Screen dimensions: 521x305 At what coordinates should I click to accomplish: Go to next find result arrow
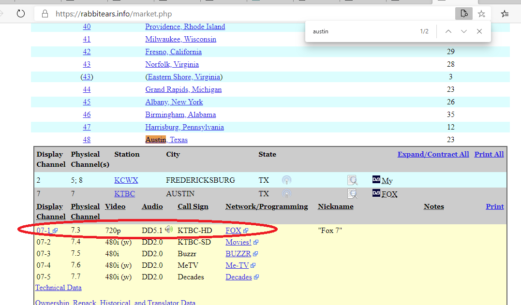[464, 31]
